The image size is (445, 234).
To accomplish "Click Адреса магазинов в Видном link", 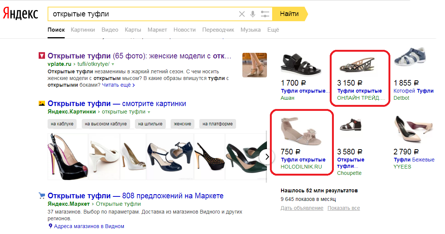I will 89,226.
